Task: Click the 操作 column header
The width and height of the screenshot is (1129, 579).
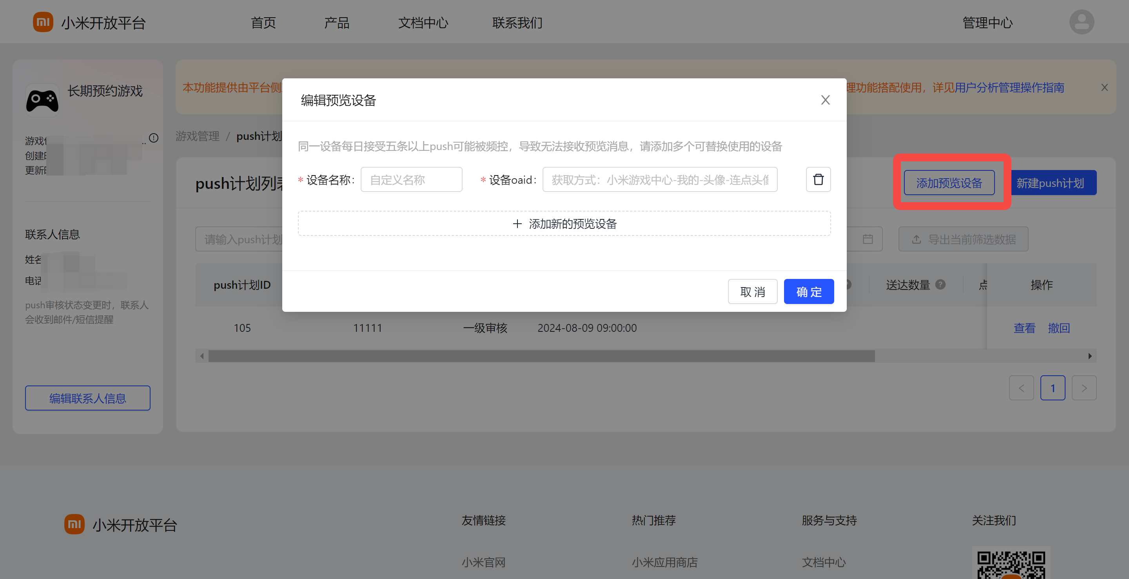Action: (1041, 285)
